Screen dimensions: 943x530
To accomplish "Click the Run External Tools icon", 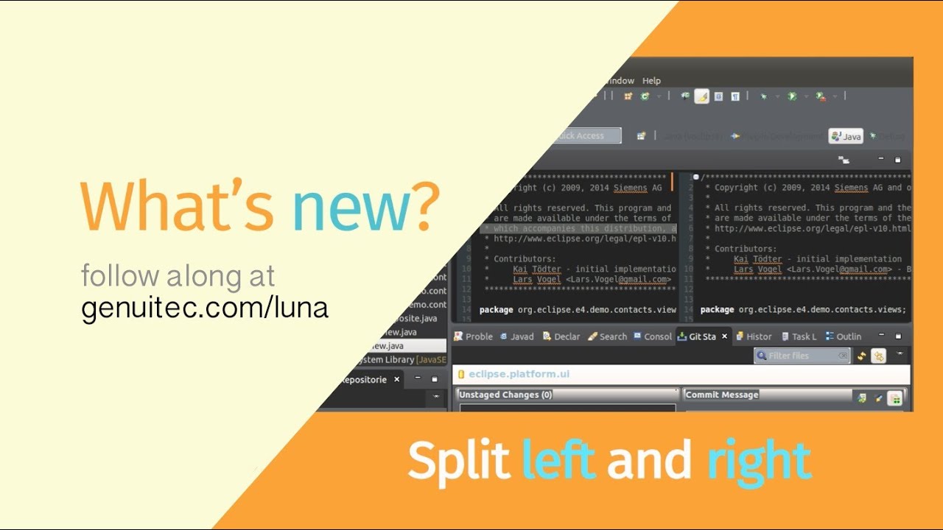I will click(x=820, y=96).
